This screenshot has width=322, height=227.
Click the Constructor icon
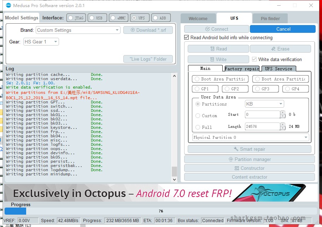236,168
